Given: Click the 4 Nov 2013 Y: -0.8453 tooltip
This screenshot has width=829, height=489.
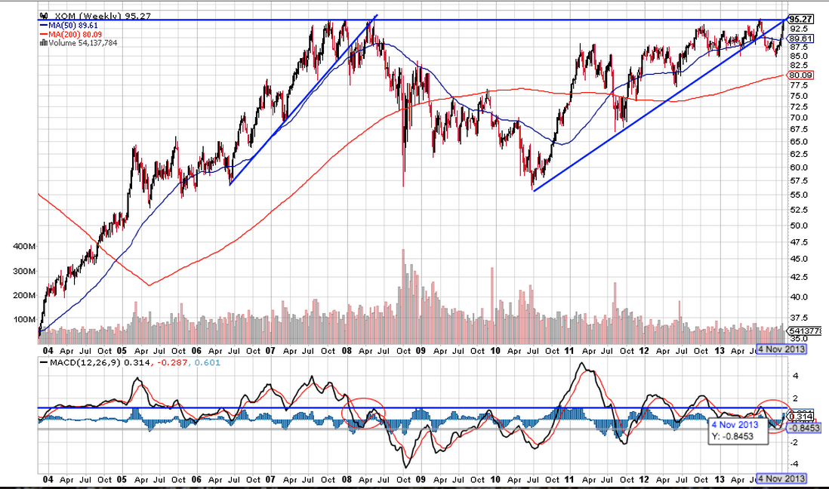Looking at the screenshot, I should 737,430.
